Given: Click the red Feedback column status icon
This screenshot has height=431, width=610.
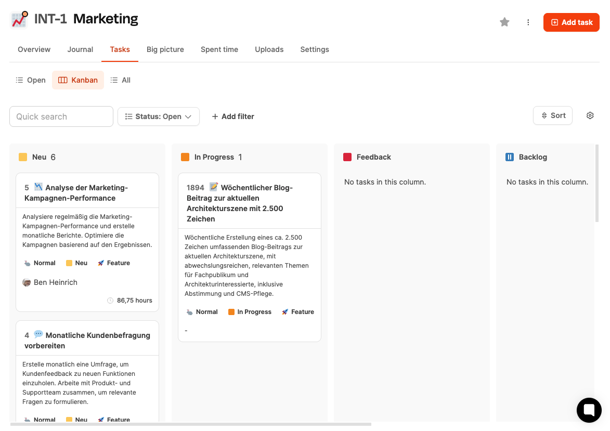Looking at the screenshot, I should pos(347,157).
